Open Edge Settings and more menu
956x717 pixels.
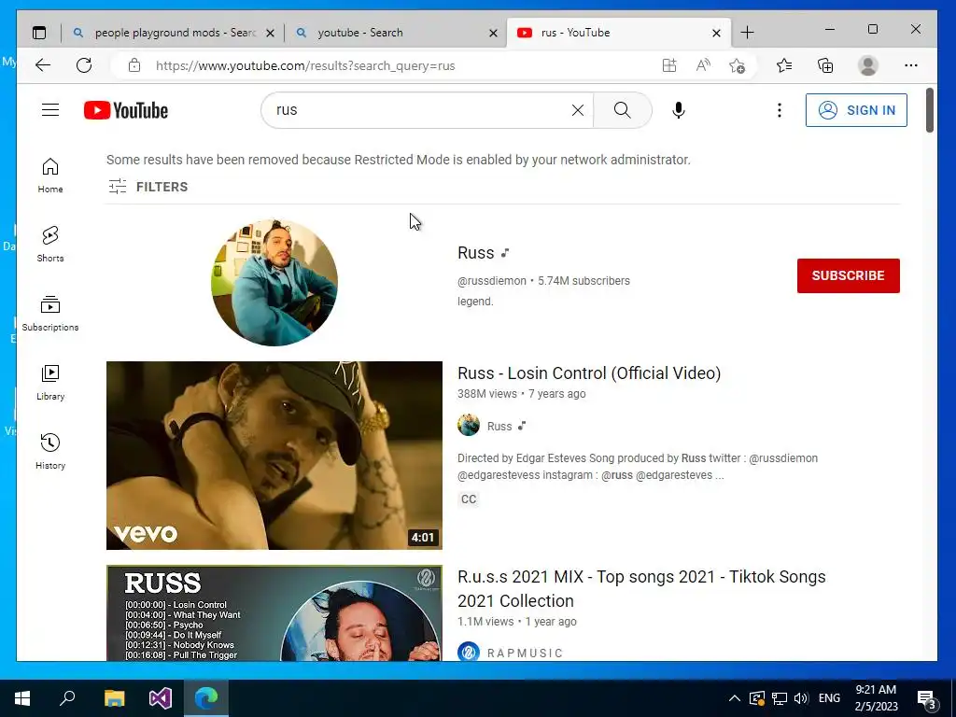click(x=911, y=65)
